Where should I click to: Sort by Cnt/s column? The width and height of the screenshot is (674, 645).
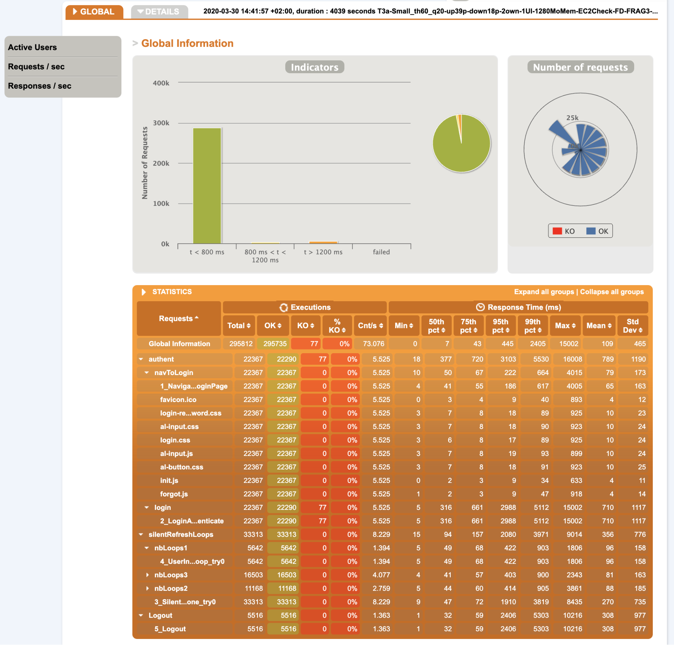(370, 326)
